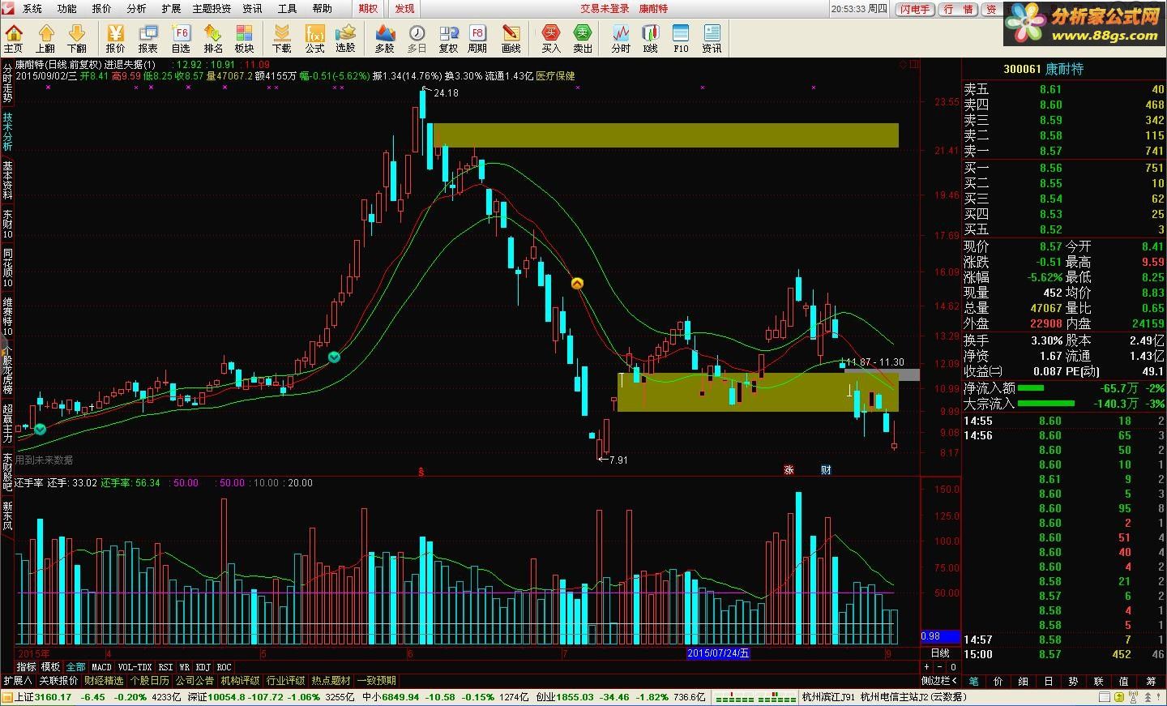Open the 功能 menu
This screenshot has width=1167, height=706.
point(67,9)
